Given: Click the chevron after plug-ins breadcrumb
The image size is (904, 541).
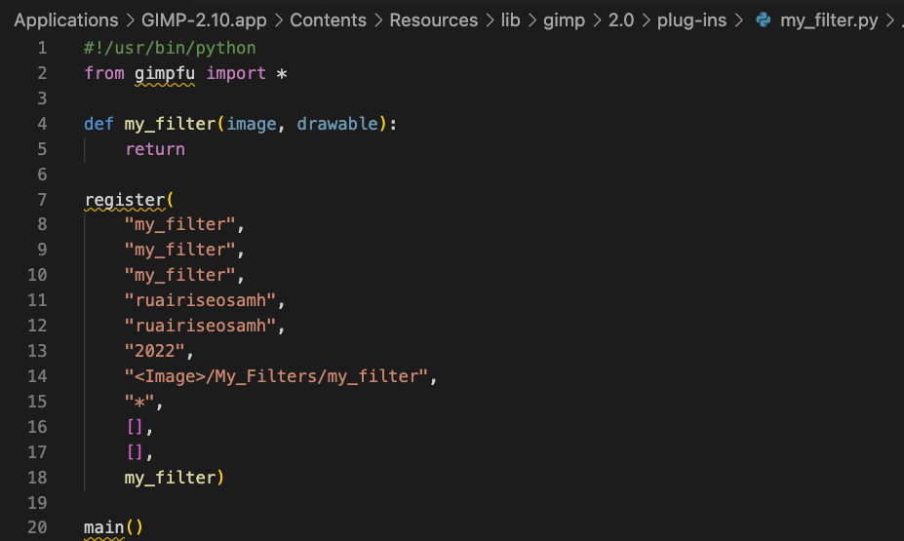Looking at the screenshot, I should click(x=738, y=20).
